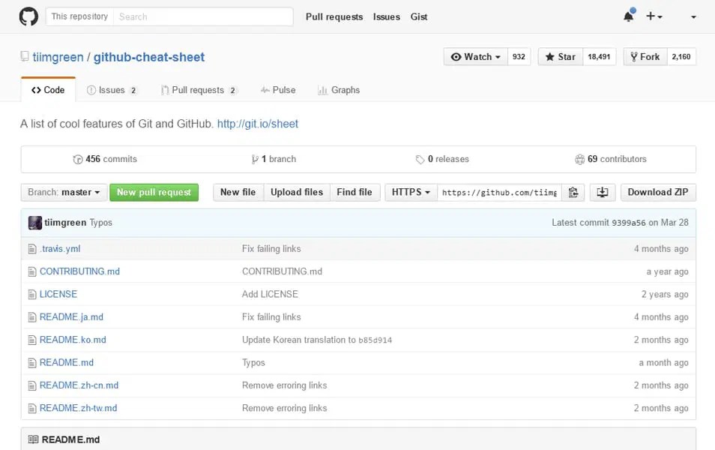Image resolution: width=715 pixels, height=450 pixels.
Task: Open the http://git.io/sheet link
Action: click(x=259, y=124)
